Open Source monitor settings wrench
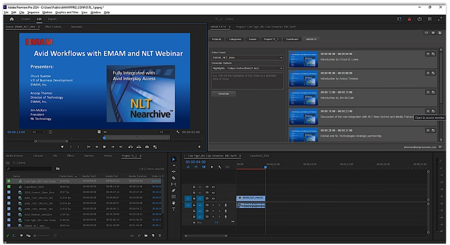Image resolution: width=450 pixels, height=245 pixels. tap(178, 132)
